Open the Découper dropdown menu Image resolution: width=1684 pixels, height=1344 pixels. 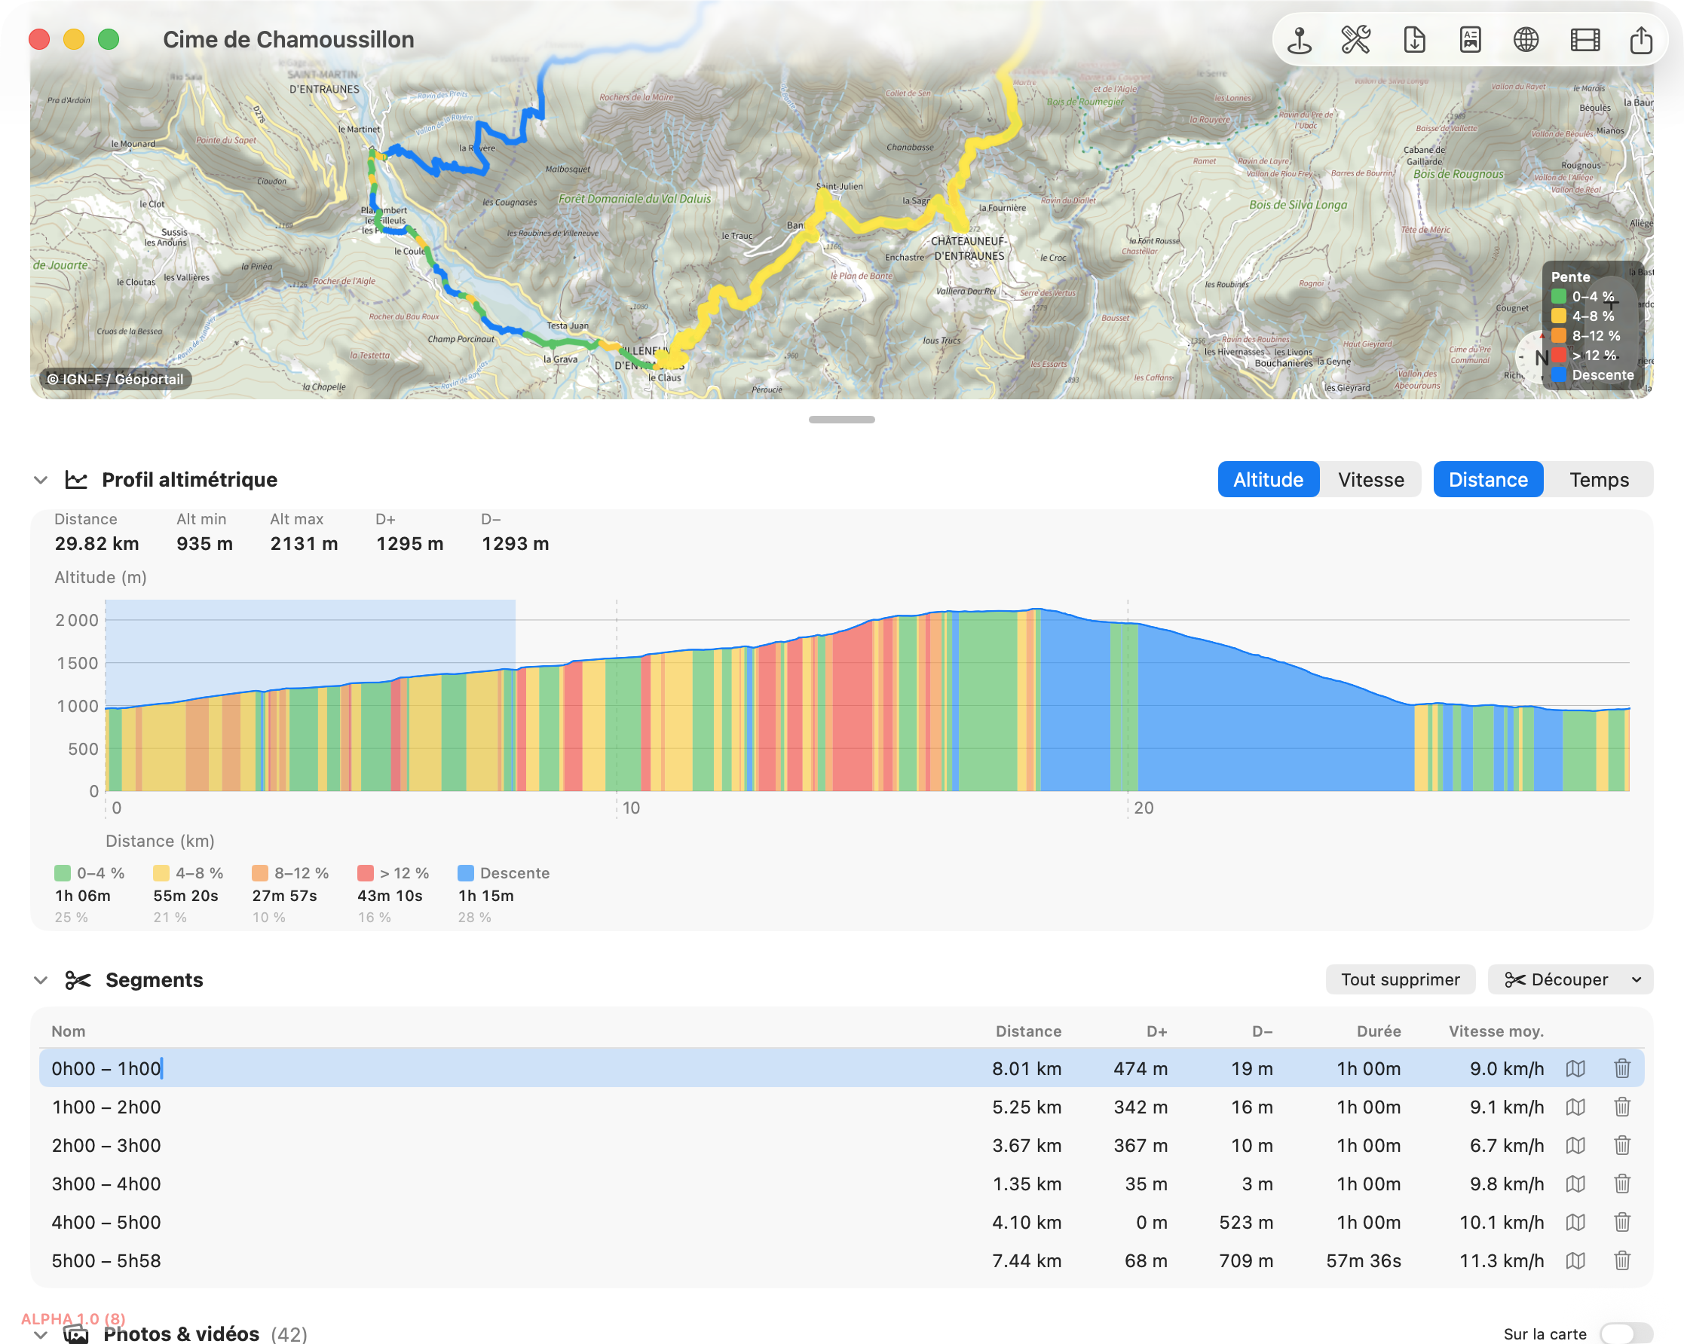click(x=1570, y=979)
